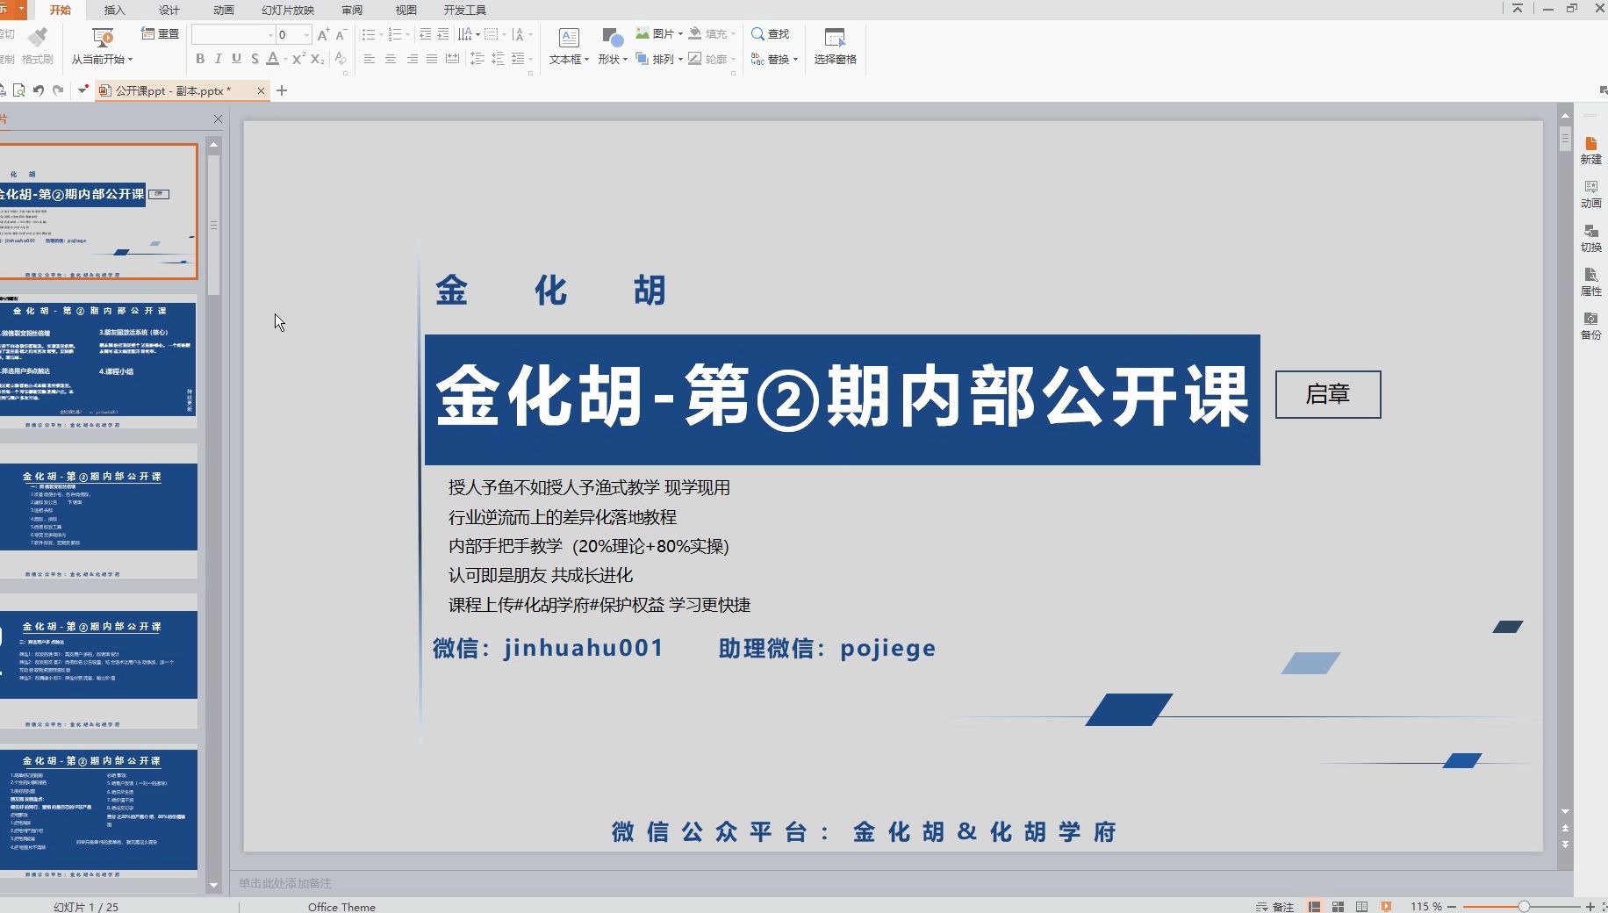Screen dimensions: 1608x913
Task: Expand the 文本框 dropdown
Action: coord(586,60)
